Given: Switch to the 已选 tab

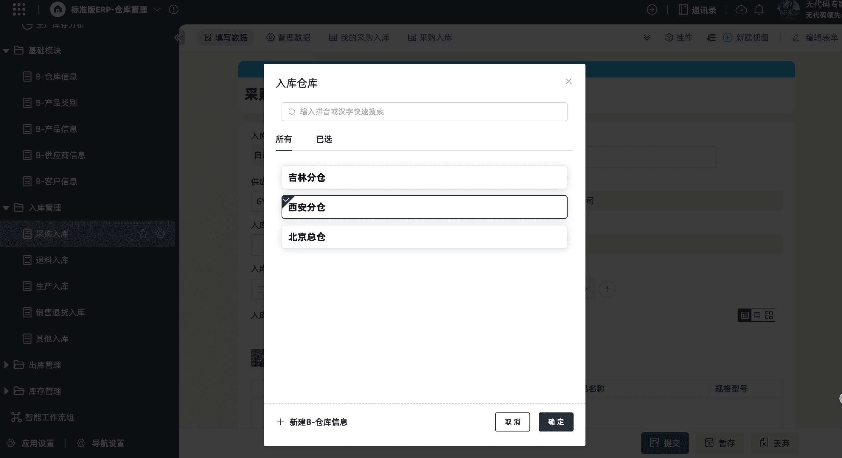Looking at the screenshot, I should pos(324,139).
